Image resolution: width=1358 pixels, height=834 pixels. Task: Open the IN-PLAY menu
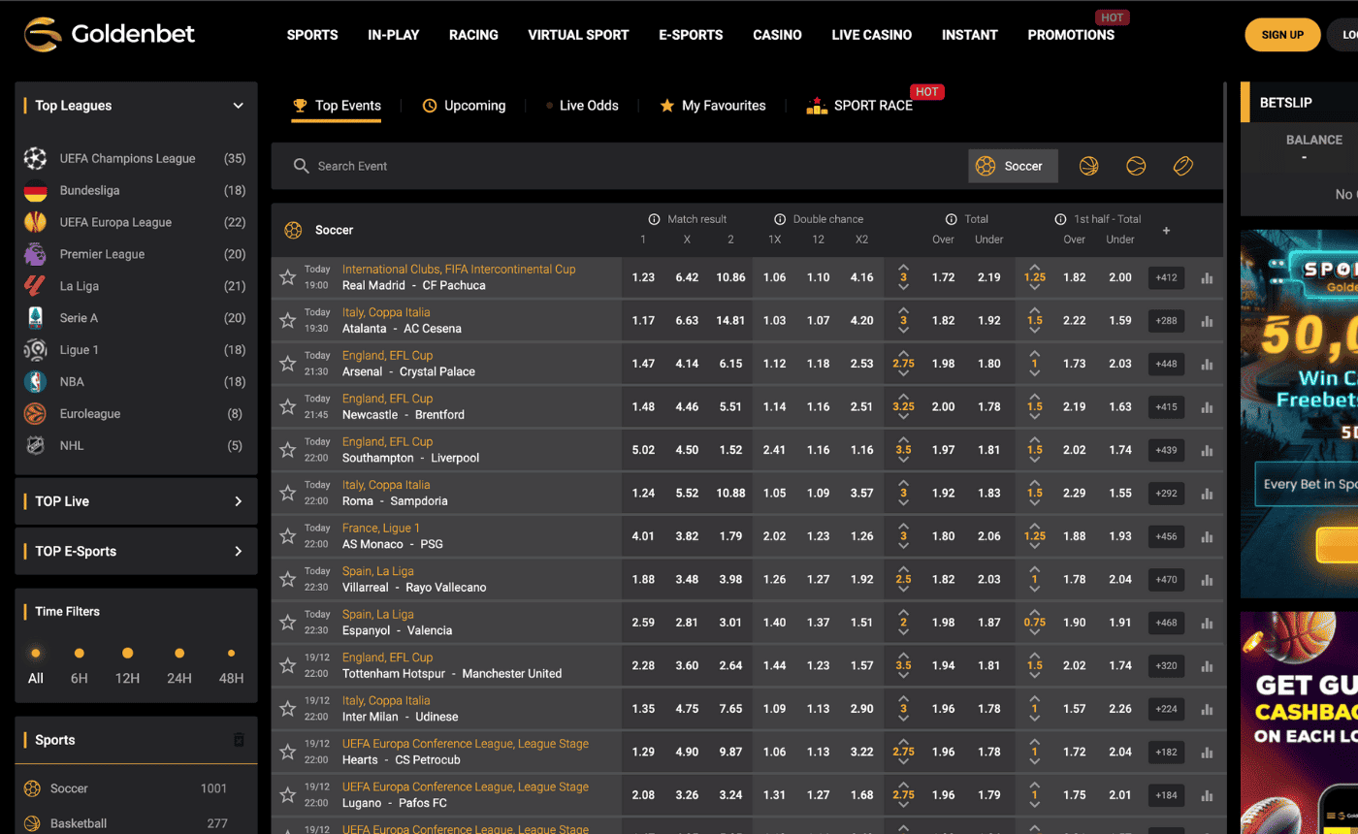(394, 35)
